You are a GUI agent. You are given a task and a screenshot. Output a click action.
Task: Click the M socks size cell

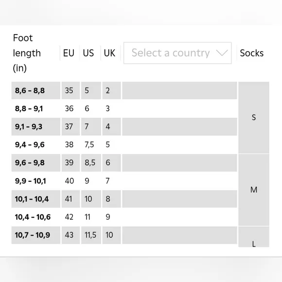point(254,190)
